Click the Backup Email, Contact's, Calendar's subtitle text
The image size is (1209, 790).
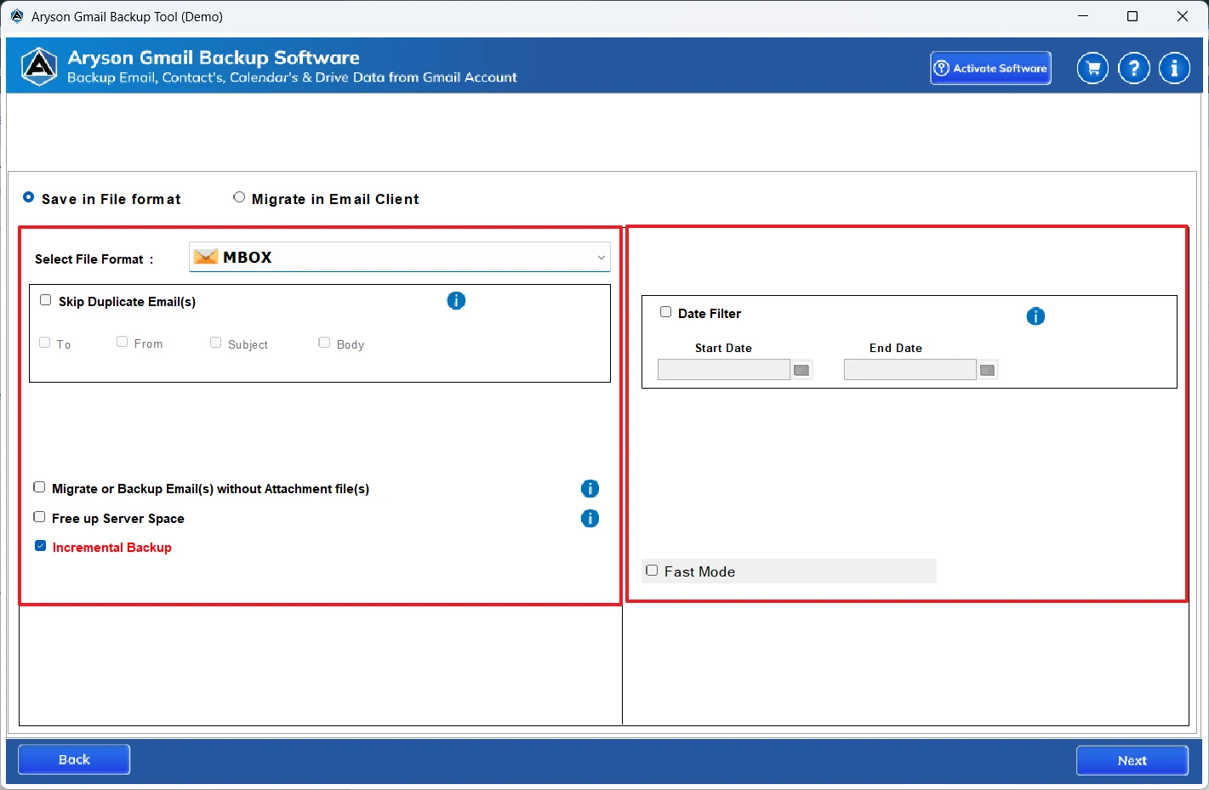(x=292, y=77)
